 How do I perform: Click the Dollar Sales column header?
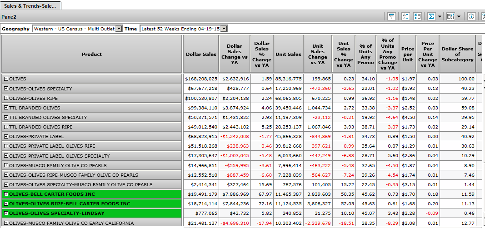coord(201,54)
